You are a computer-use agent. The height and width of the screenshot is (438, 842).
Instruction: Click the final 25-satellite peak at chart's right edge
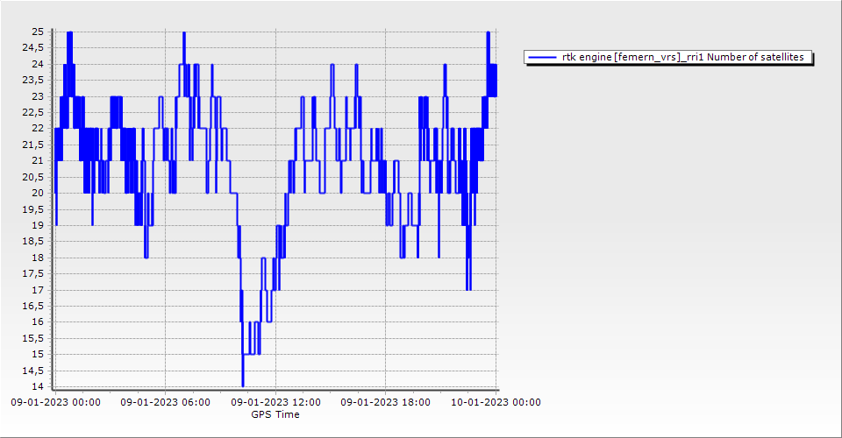tap(489, 33)
